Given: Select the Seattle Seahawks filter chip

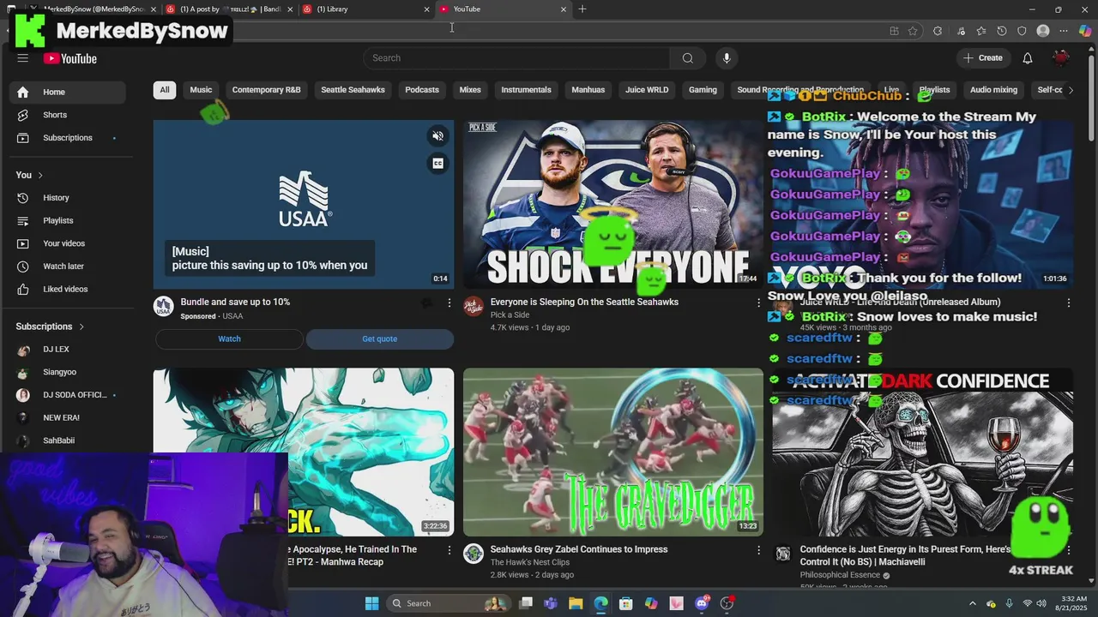Looking at the screenshot, I should coord(353,90).
